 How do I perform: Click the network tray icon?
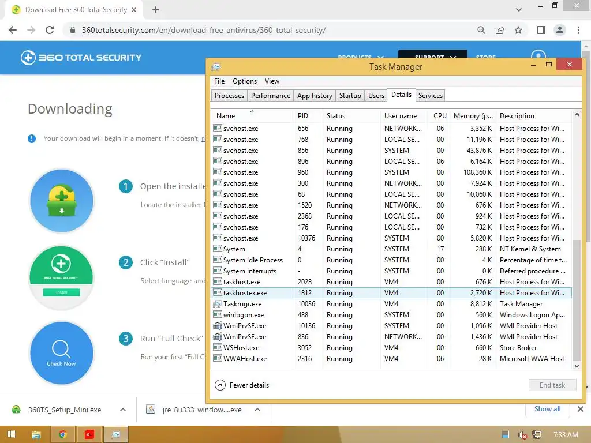tap(537, 435)
